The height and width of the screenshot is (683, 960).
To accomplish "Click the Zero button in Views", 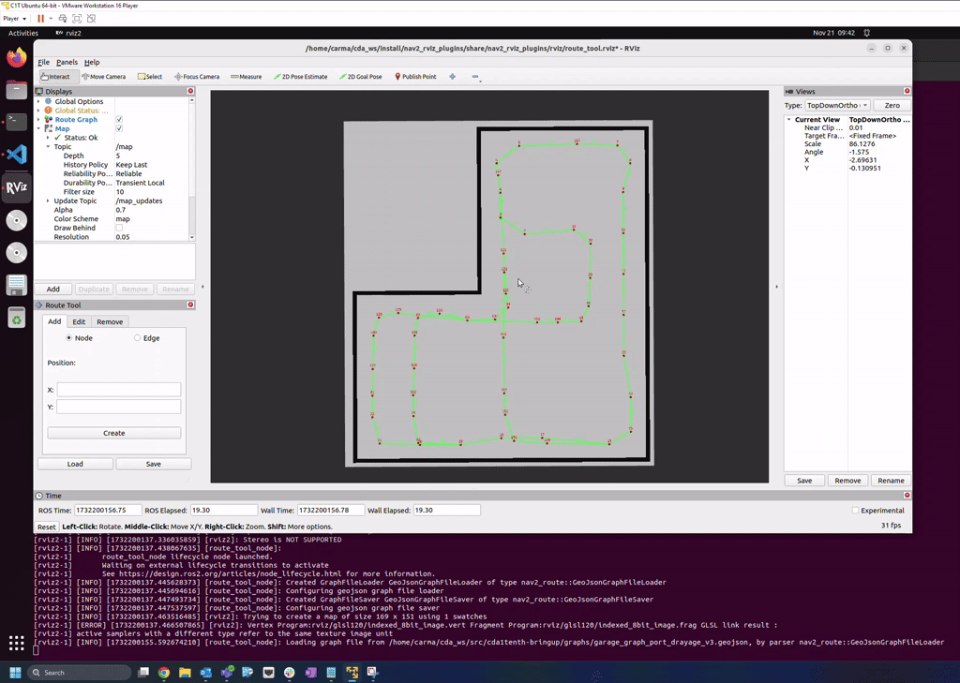I will point(892,105).
